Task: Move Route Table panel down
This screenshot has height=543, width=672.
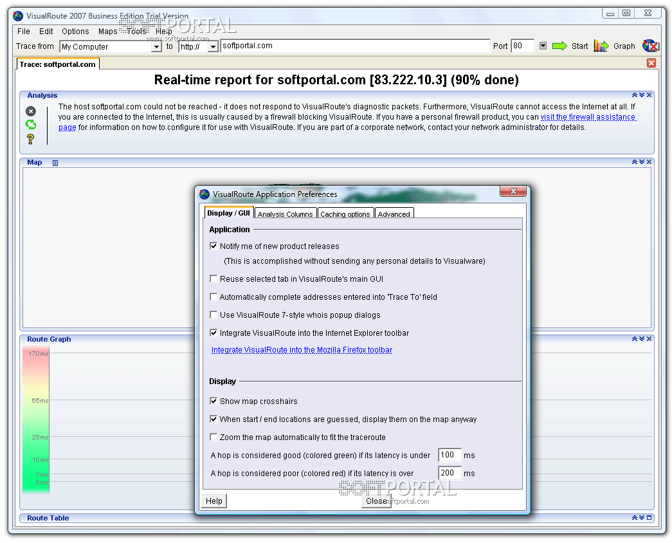Action: point(642,518)
